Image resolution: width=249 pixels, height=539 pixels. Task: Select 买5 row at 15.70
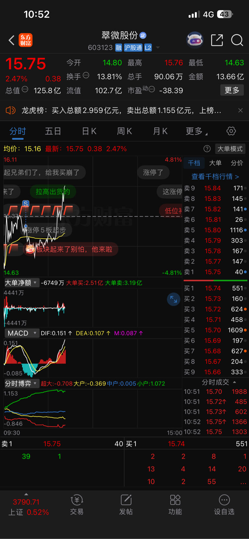215,330
